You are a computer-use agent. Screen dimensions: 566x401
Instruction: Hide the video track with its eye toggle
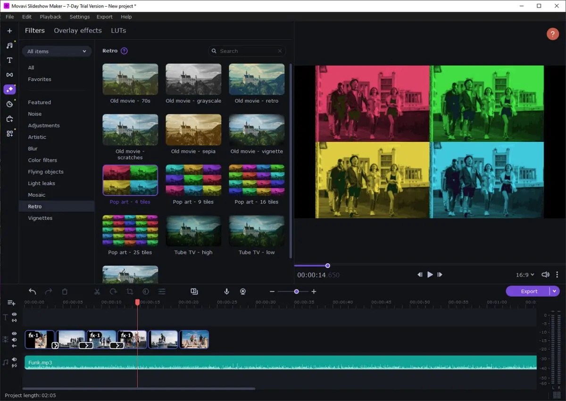[x=14, y=333]
